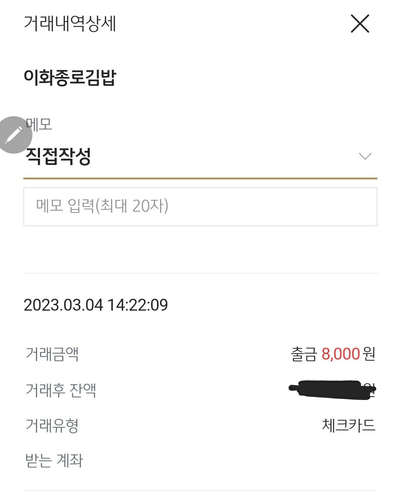Expand the memo chevron arrow
The width and height of the screenshot is (400, 493).
click(x=365, y=156)
